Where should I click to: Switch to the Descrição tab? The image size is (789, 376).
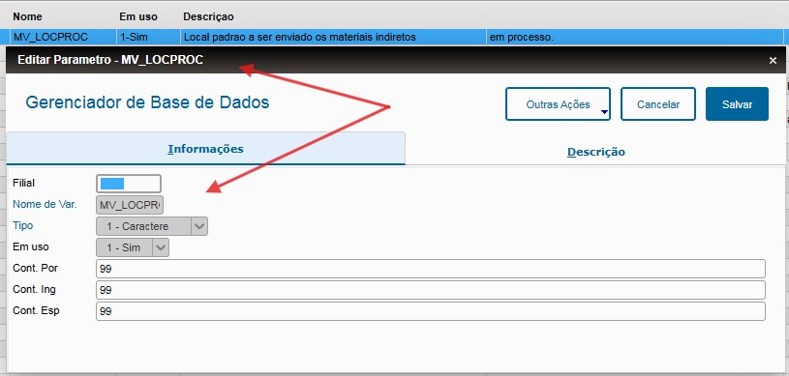coord(595,152)
